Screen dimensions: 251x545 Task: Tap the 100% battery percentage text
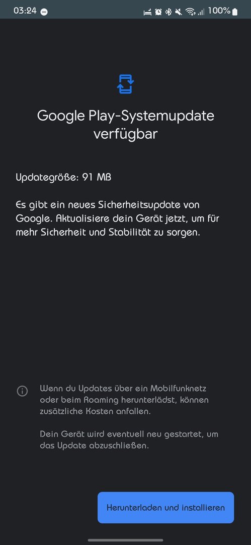coord(219,11)
